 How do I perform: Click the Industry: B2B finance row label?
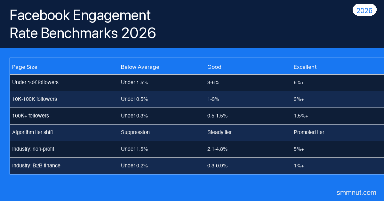36,165
